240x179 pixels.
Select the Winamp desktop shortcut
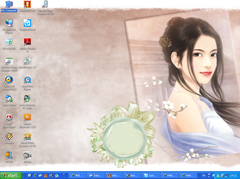click(x=9, y=138)
